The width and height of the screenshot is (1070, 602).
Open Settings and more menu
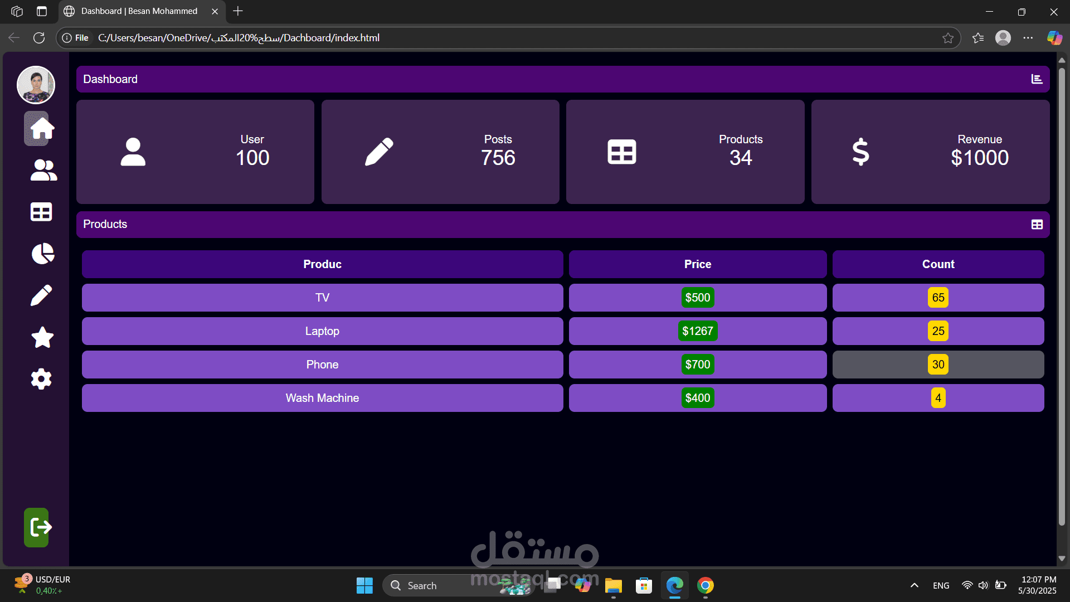(x=1028, y=38)
